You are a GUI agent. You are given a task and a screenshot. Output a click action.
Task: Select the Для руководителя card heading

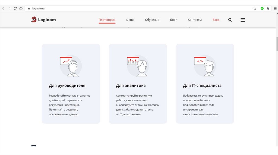pyautogui.click(x=67, y=86)
